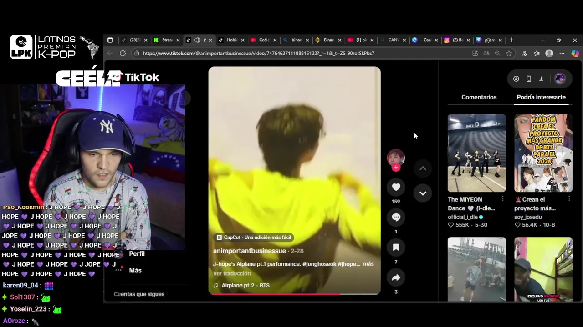This screenshot has height=327, width=583.
Task: Switch to the CANV browser tab
Action: pos(393,40)
